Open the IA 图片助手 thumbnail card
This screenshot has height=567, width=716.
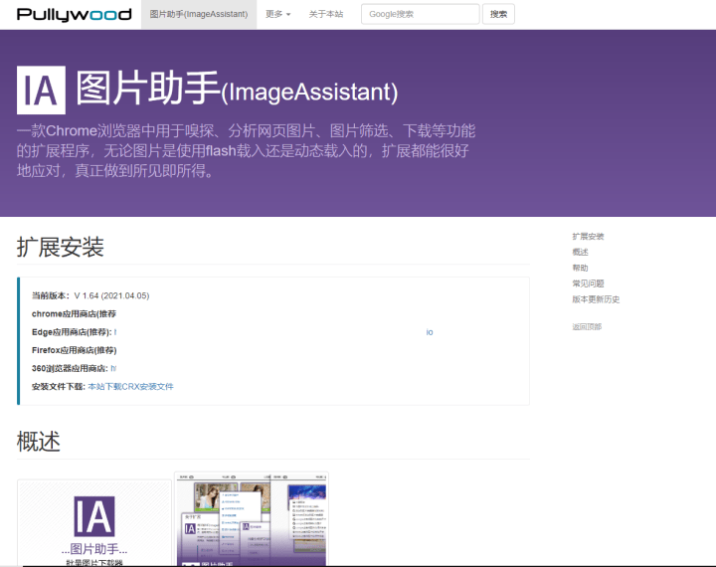tap(94, 523)
